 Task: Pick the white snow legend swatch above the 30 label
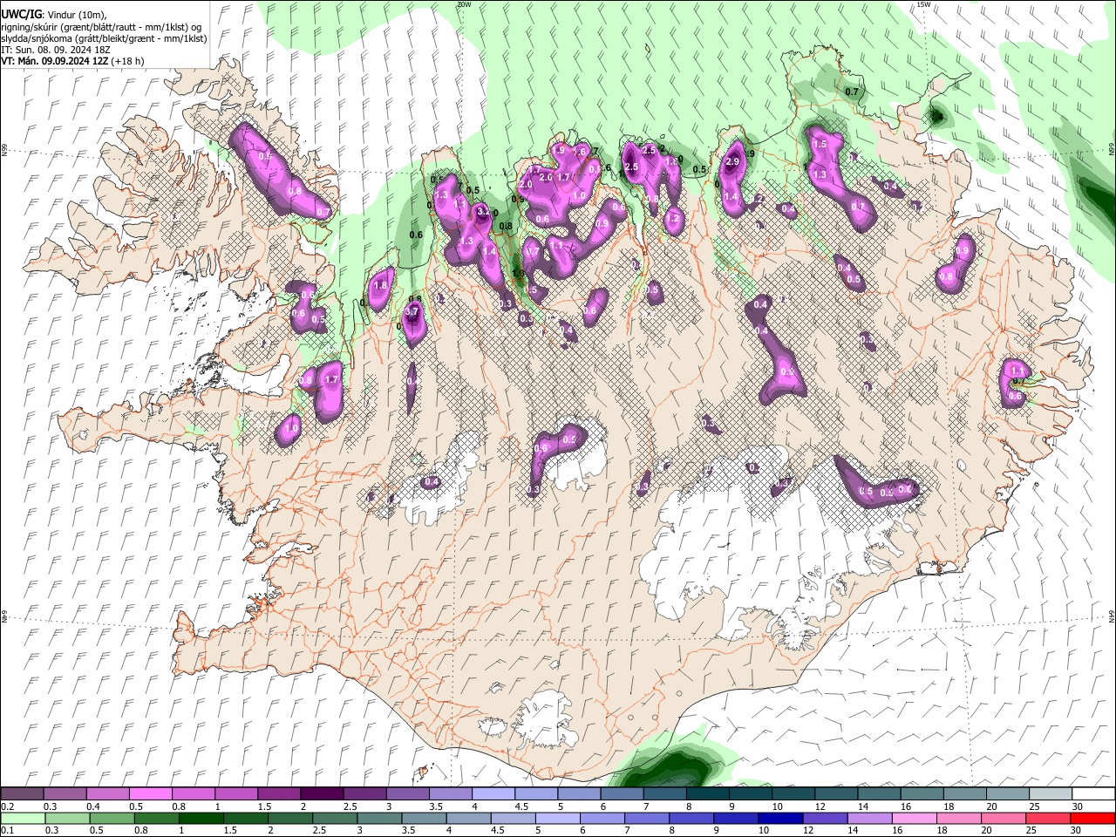click(x=1092, y=794)
